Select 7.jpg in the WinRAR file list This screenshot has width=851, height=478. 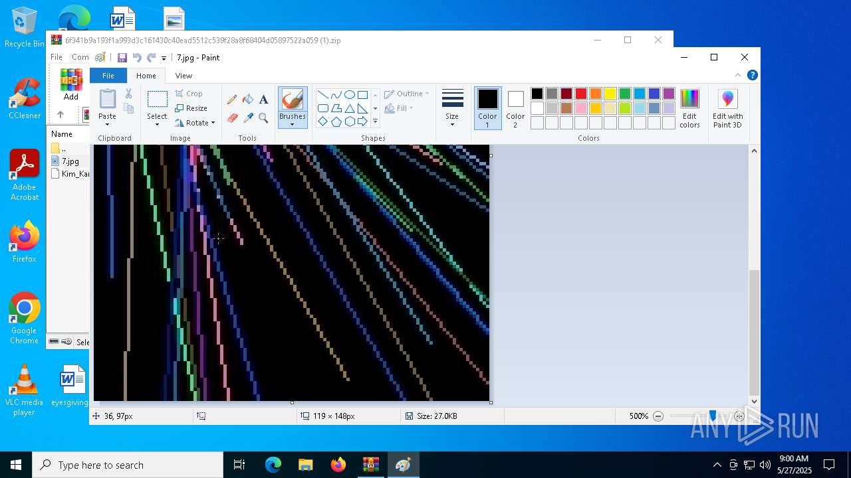tap(70, 161)
